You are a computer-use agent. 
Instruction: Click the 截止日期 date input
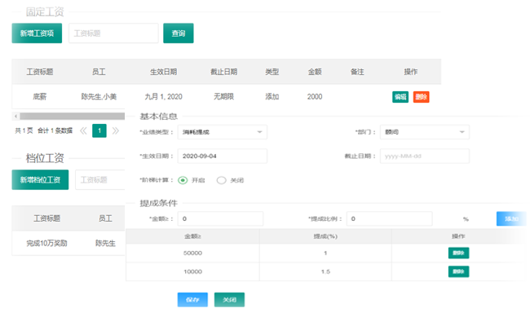point(424,156)
